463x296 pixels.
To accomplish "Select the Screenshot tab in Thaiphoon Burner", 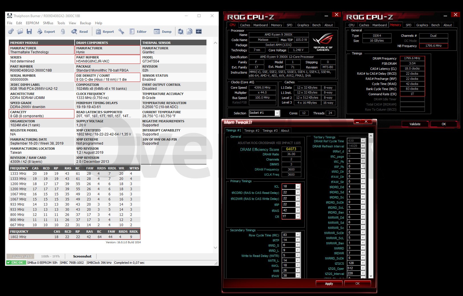I will coord(82,256).
